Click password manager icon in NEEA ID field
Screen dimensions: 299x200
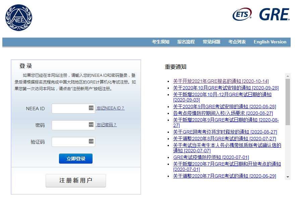point(91,108)
